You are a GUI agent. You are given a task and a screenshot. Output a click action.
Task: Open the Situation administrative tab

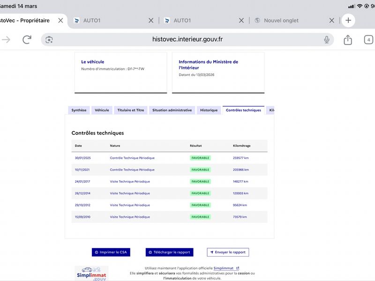(x=172, y=110)
